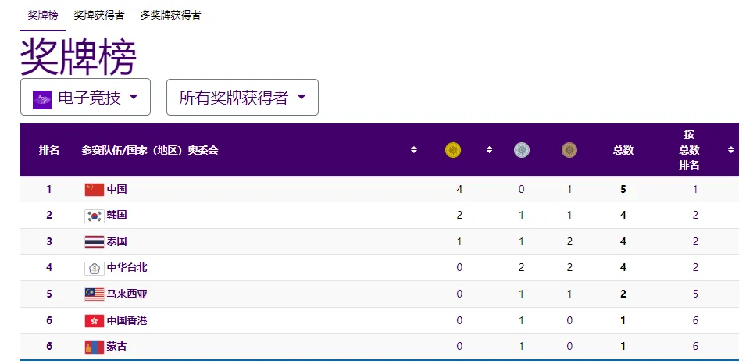This screenshot has width=746, height=364.
Task: Open the 中华台北 team link
Action: [x=127, y=268]
